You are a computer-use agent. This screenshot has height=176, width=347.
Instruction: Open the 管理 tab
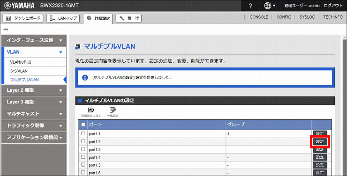(x=128, y=18)
